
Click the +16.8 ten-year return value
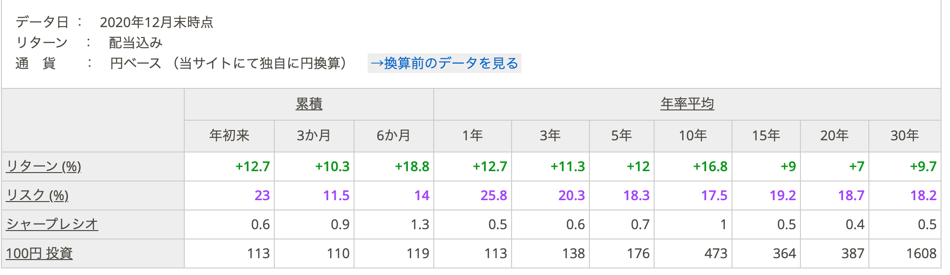point(710,166)
